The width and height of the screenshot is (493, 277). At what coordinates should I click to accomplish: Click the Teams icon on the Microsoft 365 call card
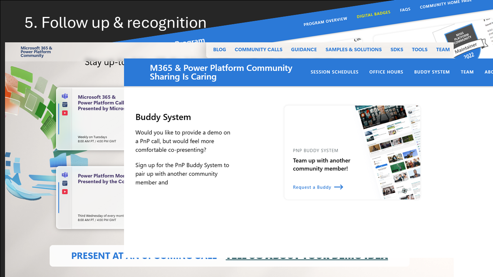coord(65,96)
